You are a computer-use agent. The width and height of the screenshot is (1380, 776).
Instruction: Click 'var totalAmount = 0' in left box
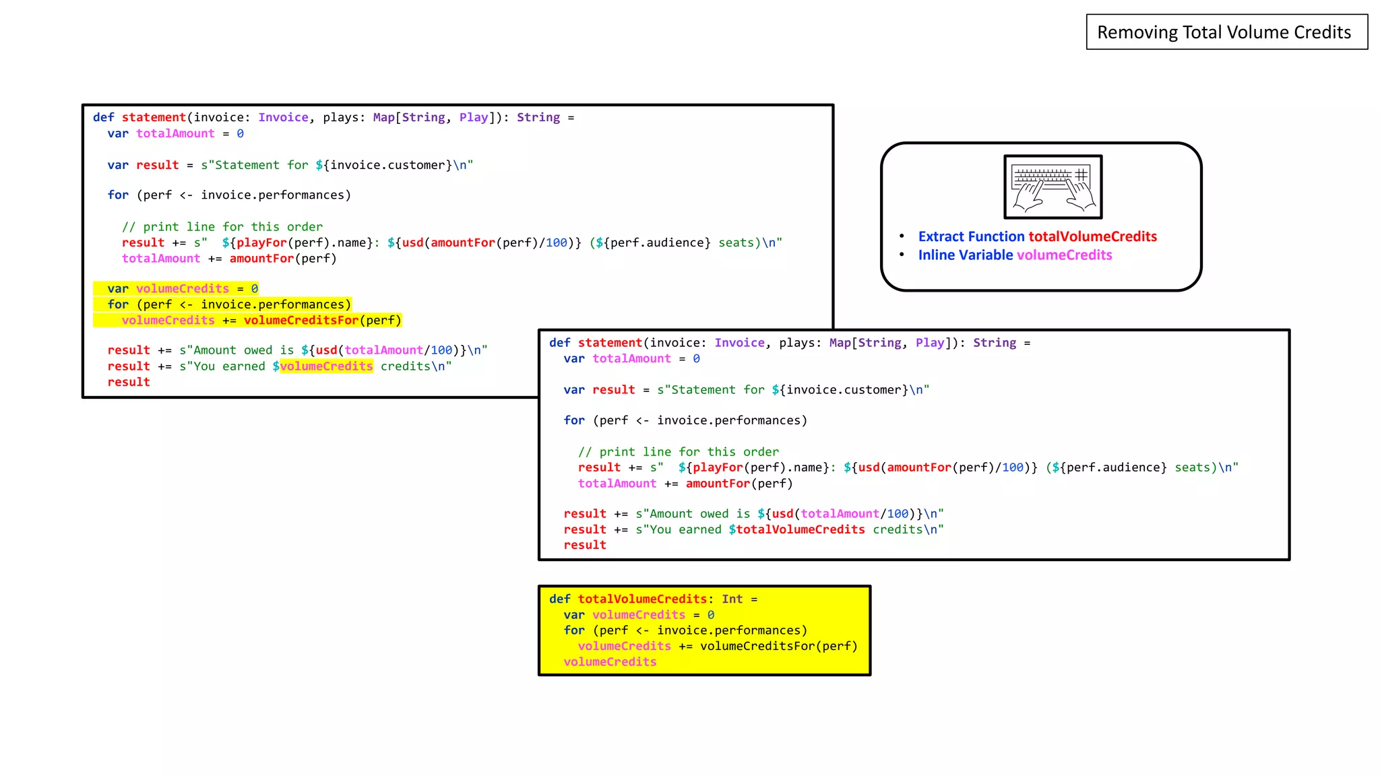pyautogui.click(x=175, y=134)
